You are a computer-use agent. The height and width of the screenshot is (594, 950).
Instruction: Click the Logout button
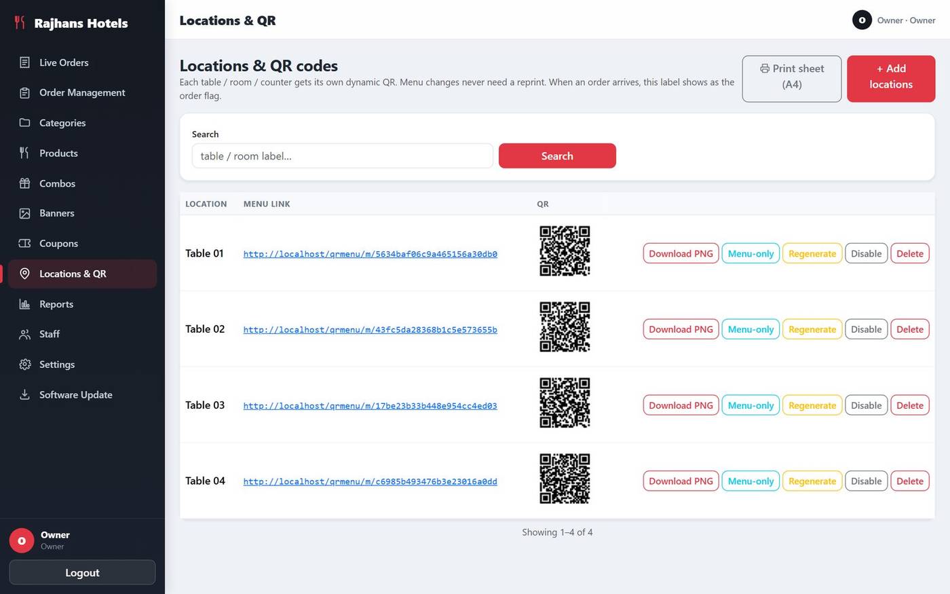[82, 572]
